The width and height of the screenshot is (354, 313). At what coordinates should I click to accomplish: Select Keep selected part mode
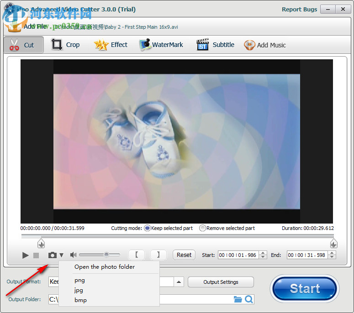pos(148,228)
